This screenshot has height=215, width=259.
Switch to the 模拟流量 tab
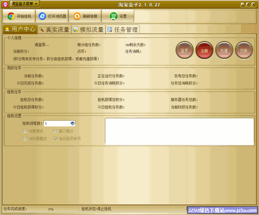[x=89, y=29]
